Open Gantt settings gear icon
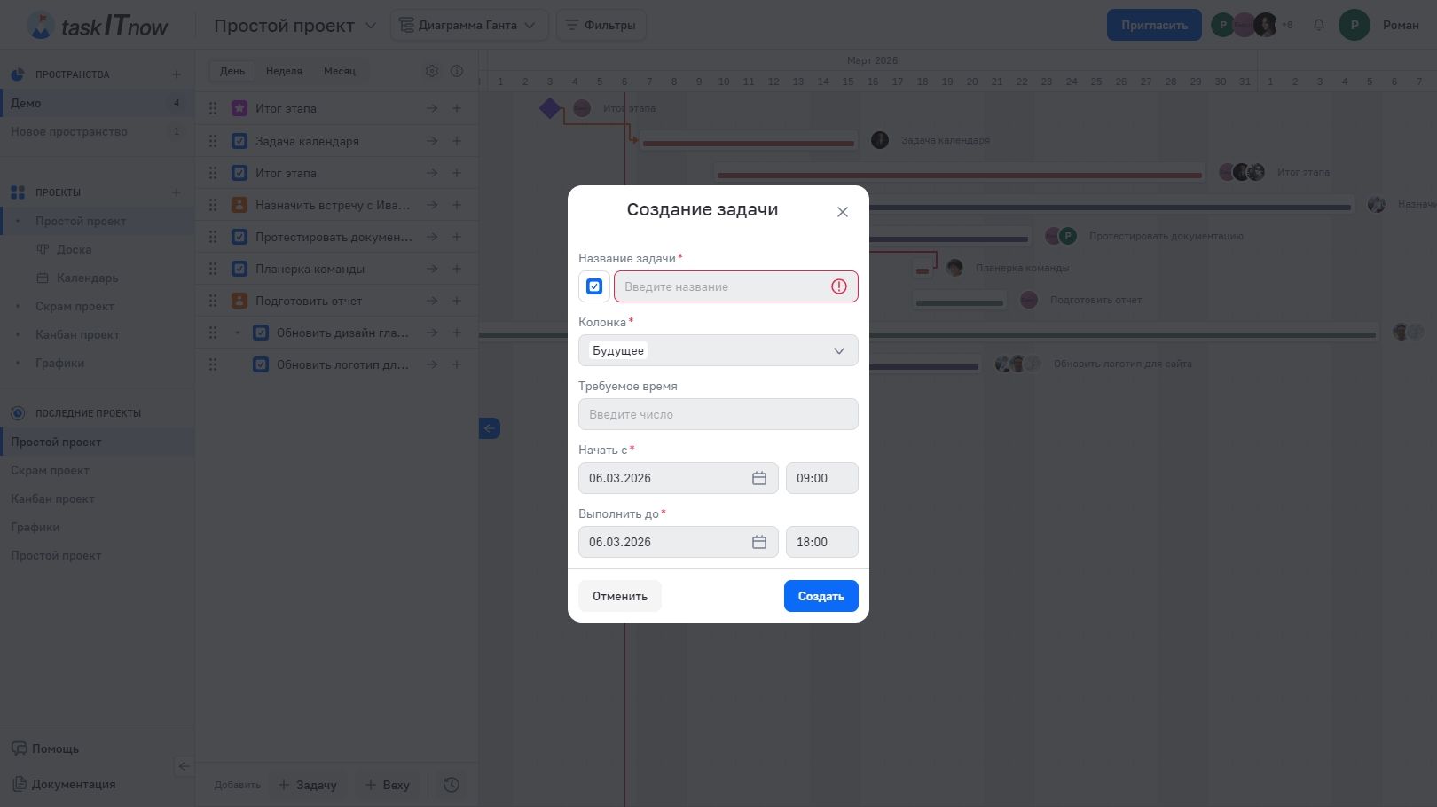1437x807 pixels. (x=432, y=71)
